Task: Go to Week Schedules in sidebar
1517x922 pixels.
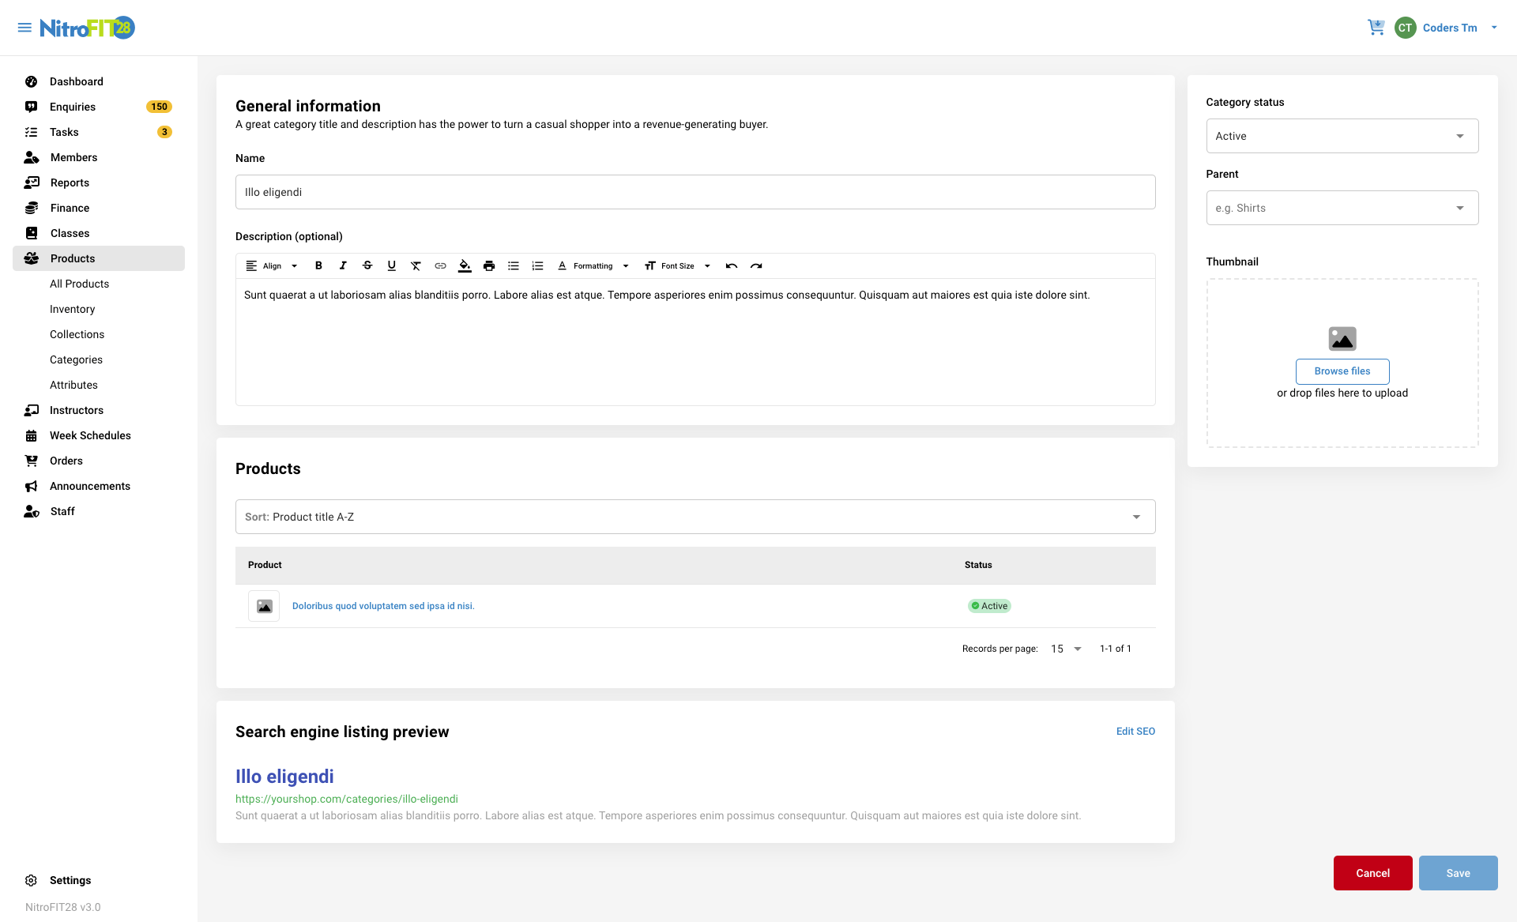Action: [x=90, y=435]
